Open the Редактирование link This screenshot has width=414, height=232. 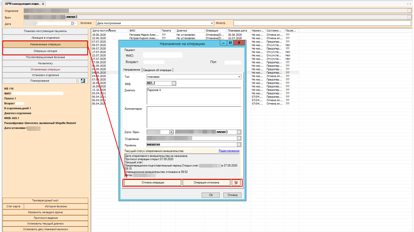[229, 151]
